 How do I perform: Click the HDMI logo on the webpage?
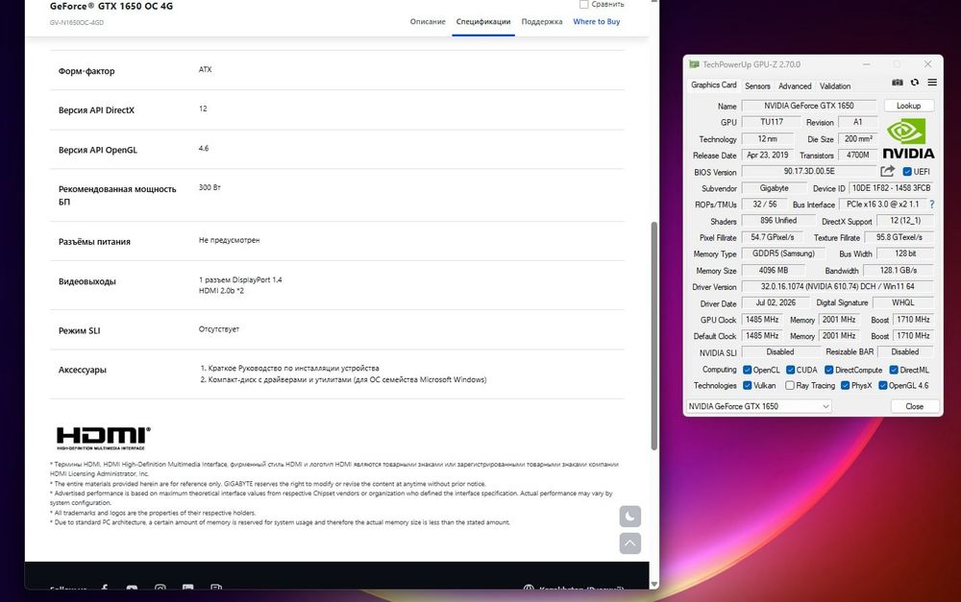(104, 438)
